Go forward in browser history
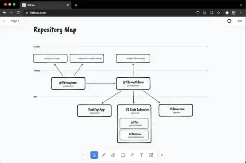This screenshot has width=246, height=163. pyautogui.click(x=11, y=13)
